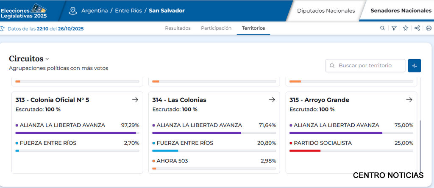The width and height of the screenshot is (434, 188).
Task: Click the vertical scrollbar of circuits list
Action: (x=420, y=144)
